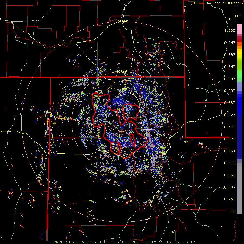Click the pink segment atop the color bar

coord(239,29)
